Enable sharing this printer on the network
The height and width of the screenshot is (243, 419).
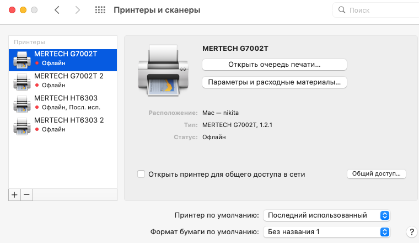pos(142,174)
